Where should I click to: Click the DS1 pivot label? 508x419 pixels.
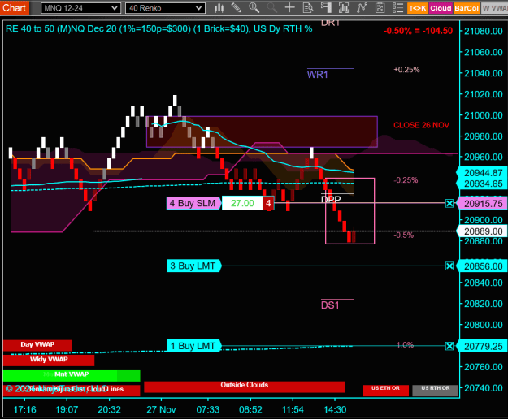(x=330, y=305)
